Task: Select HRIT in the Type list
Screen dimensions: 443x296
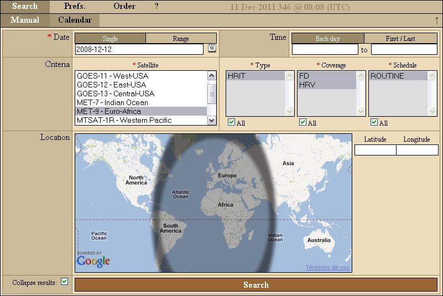Action: pos(256,76)
